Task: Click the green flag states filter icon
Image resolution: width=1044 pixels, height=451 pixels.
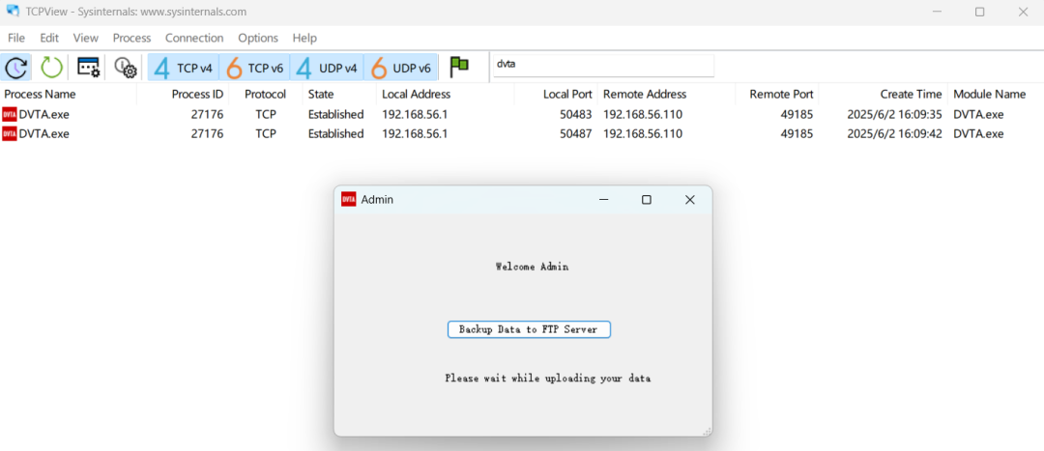Action: pos(459,67)
